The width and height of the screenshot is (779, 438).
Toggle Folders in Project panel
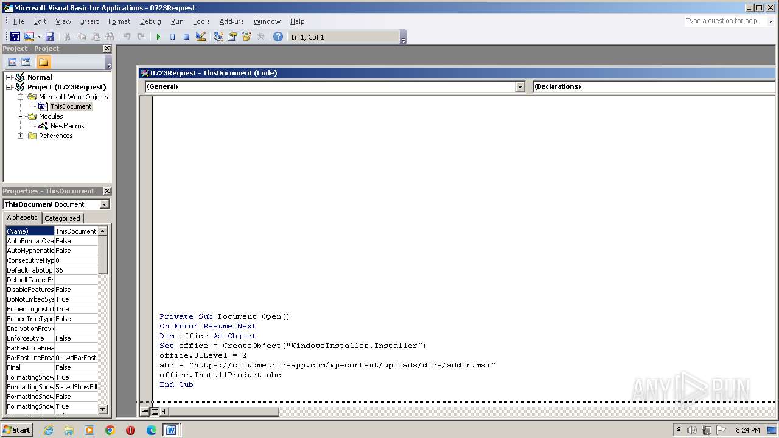(43, 62)
